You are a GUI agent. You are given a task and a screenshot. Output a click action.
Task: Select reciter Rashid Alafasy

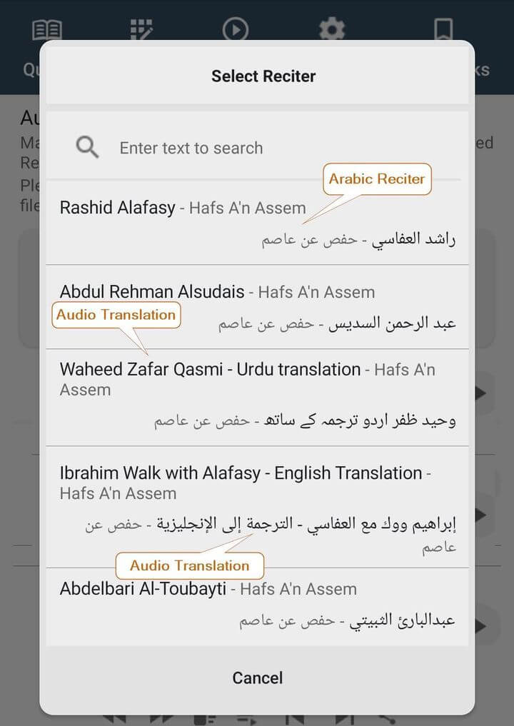[257, 223]
